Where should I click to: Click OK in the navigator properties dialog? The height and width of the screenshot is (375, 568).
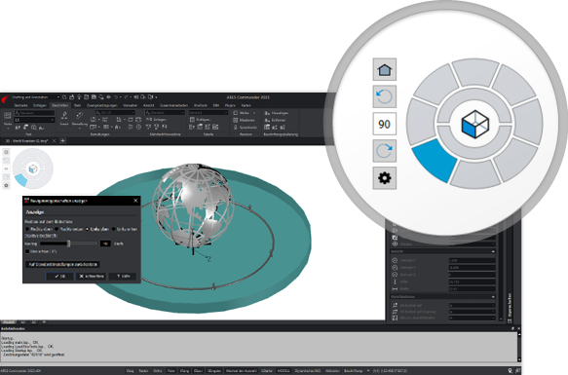click(x=60, y=276)
